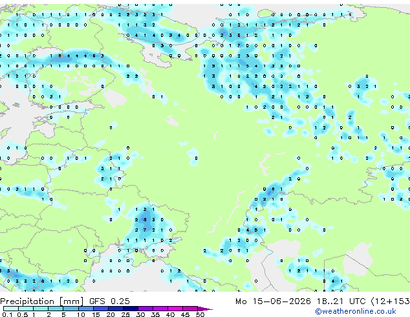
Task: Click the above-50 mm arrow tip
Action: point(205,309)
